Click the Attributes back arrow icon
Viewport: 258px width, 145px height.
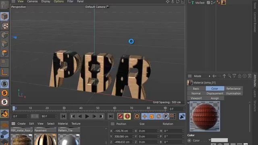tap(214, 76)
